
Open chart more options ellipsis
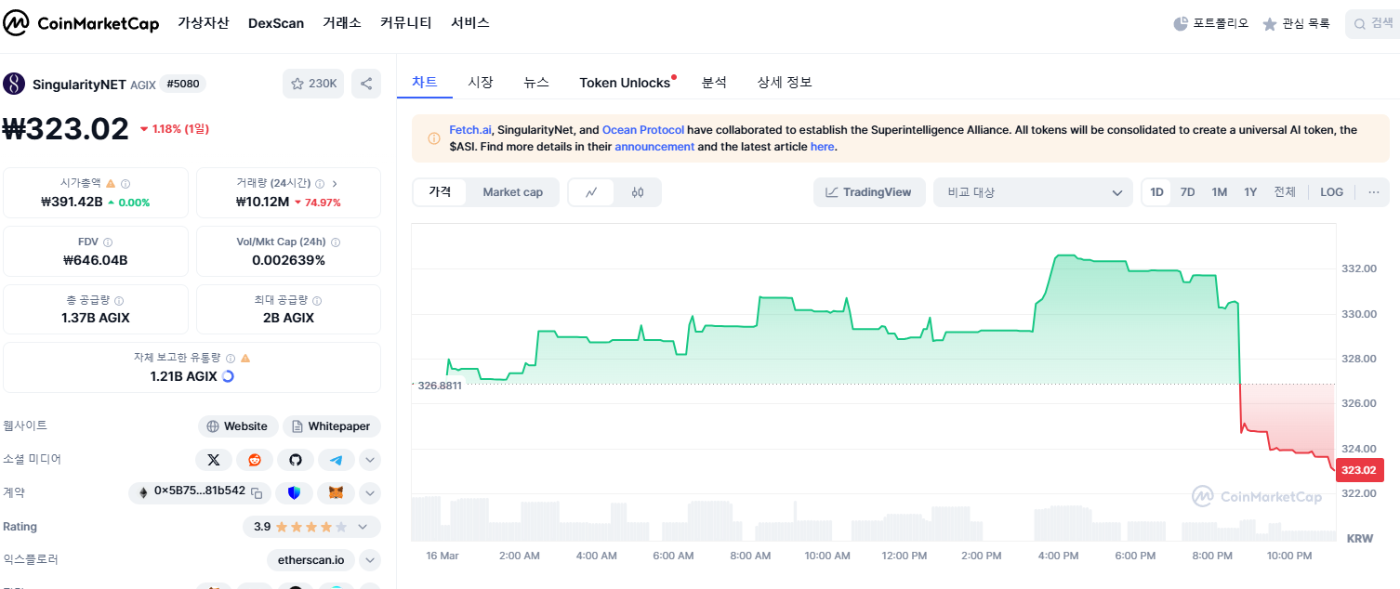(1373, 192)
